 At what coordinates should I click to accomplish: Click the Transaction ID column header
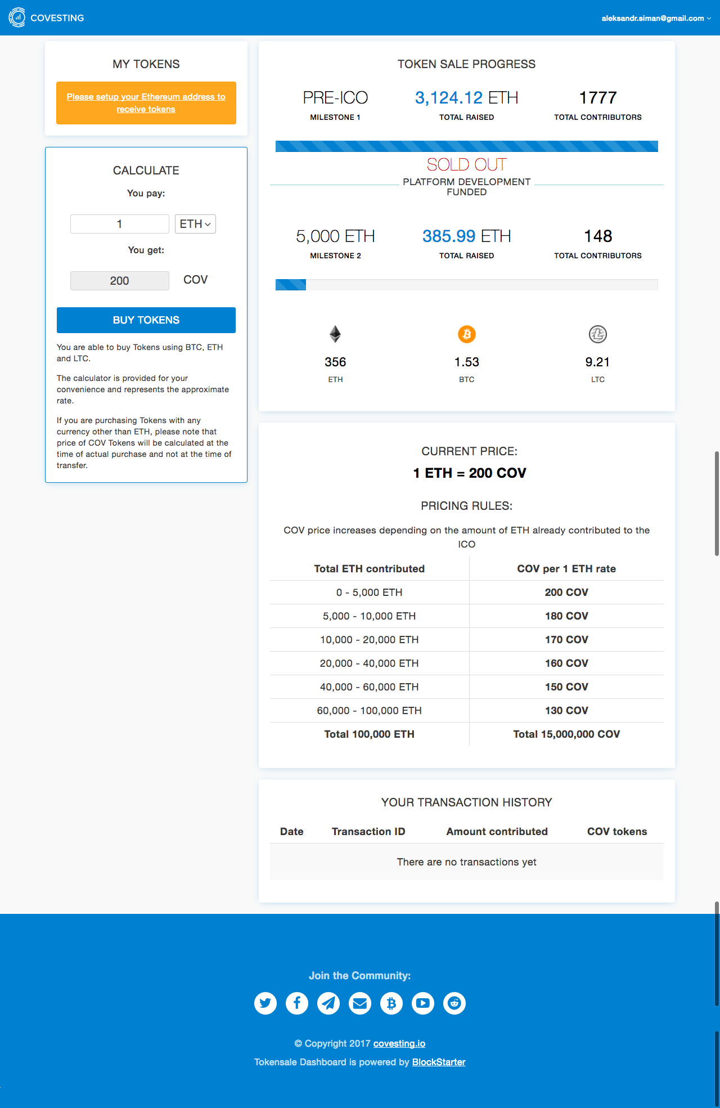tap(368, 832)
